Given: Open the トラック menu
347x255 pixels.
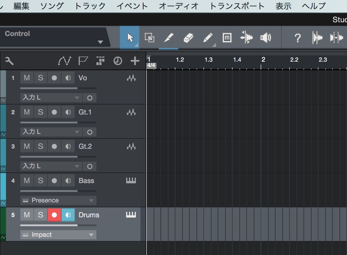Looking at the screenshot, I should (x=90, y=6).
